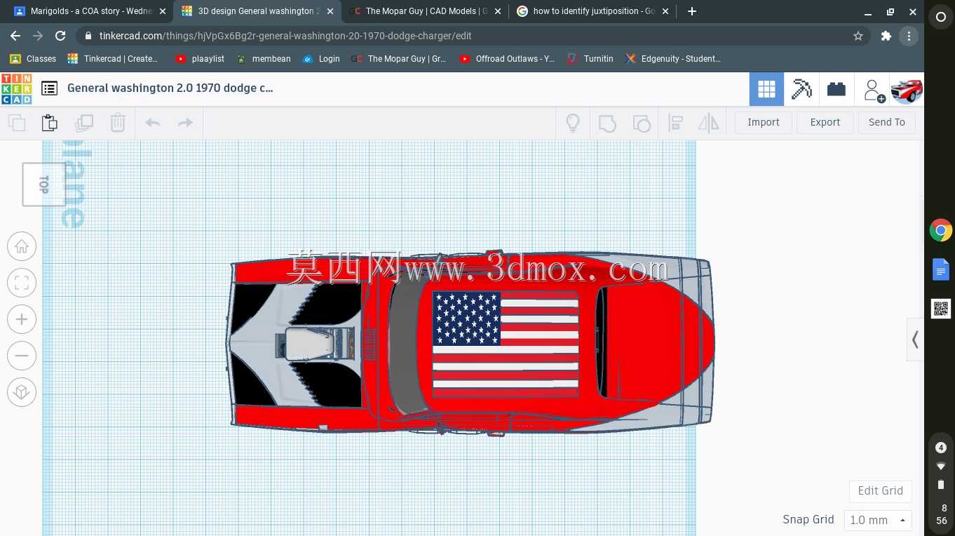Viewport: 955px width, 536px height.
Task: Open the Extensions puzzle icon
Action: (886, 36)
